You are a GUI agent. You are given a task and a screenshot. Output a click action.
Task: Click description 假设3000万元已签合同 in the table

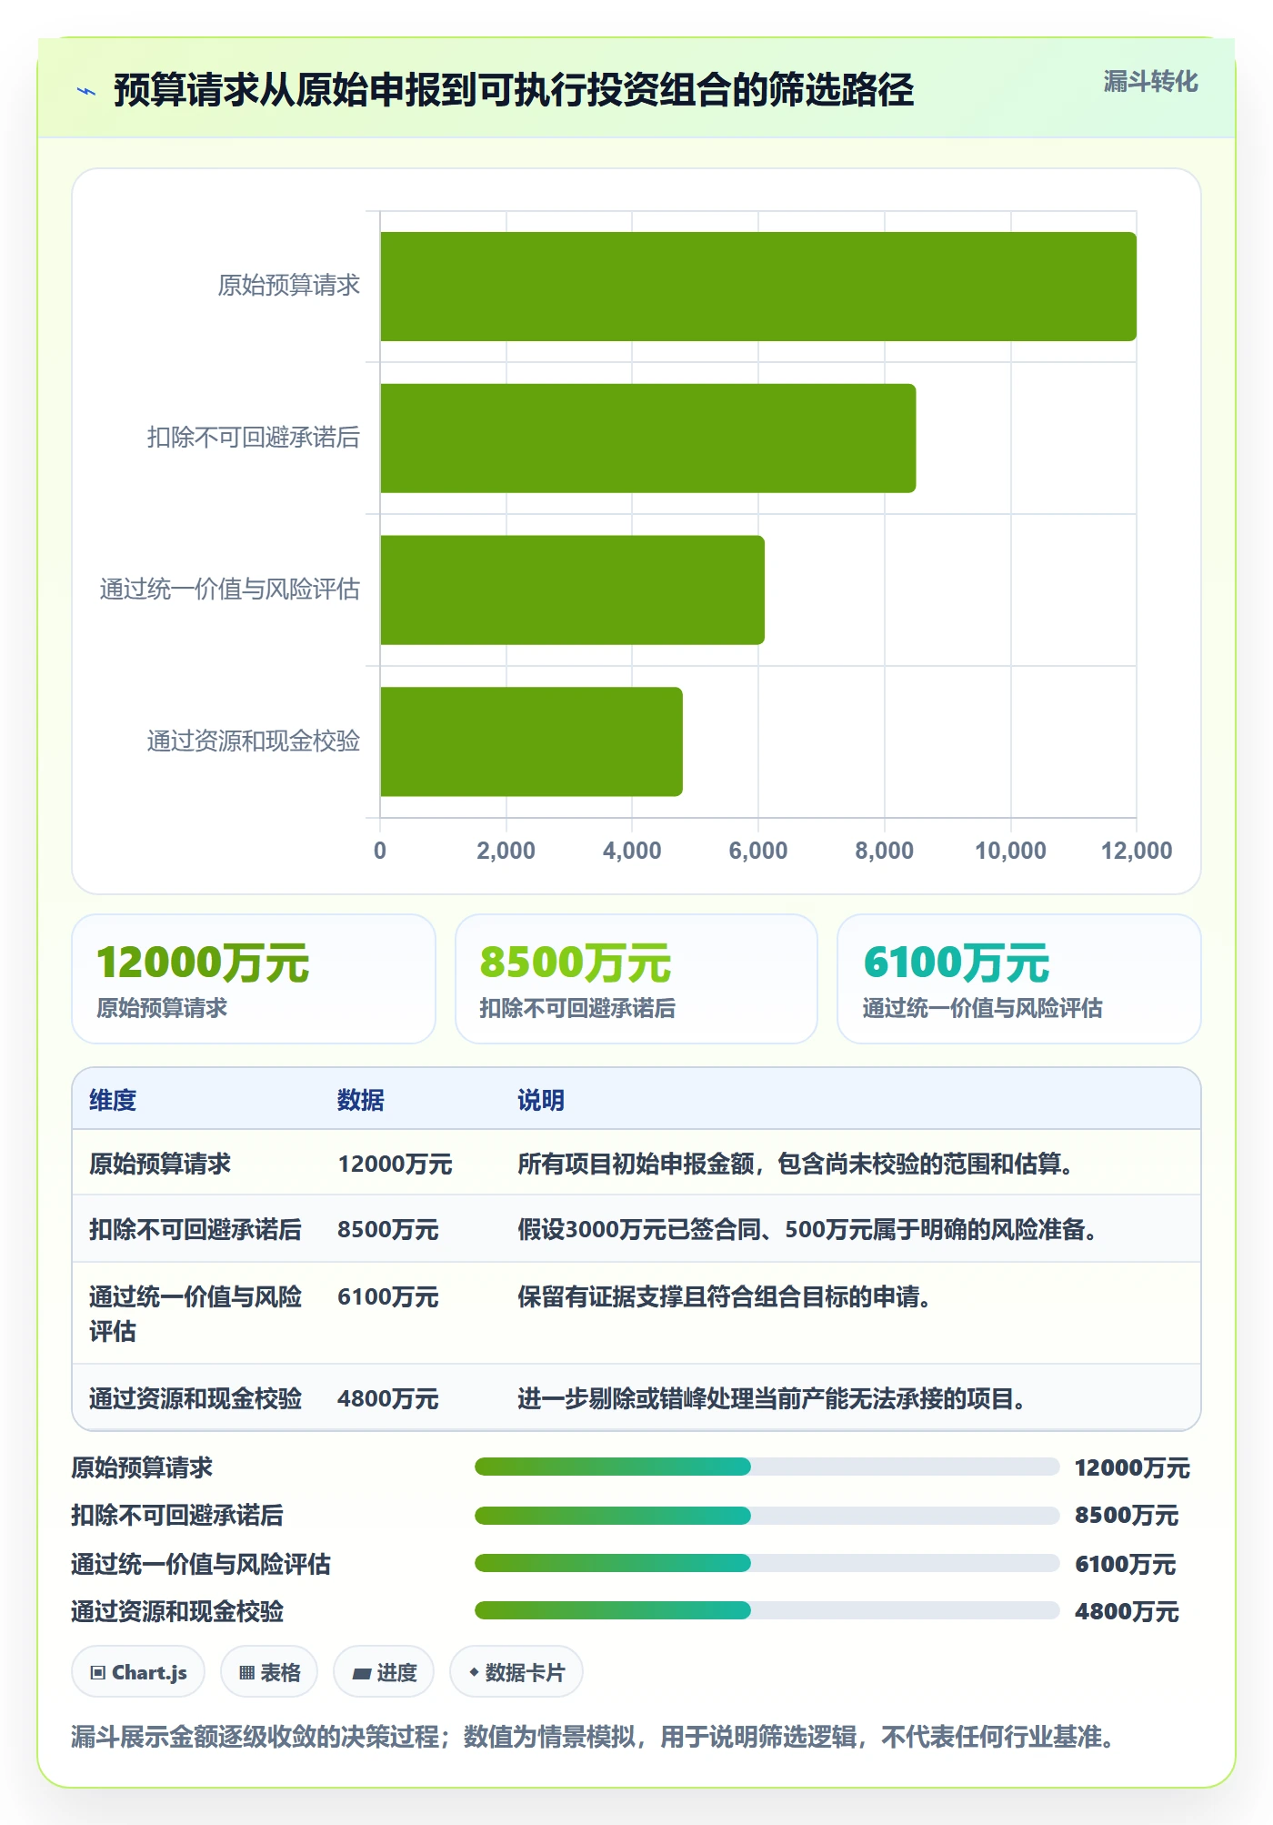pos(807,1229)
